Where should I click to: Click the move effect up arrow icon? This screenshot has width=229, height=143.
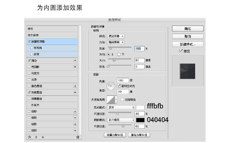pos(36,137)
